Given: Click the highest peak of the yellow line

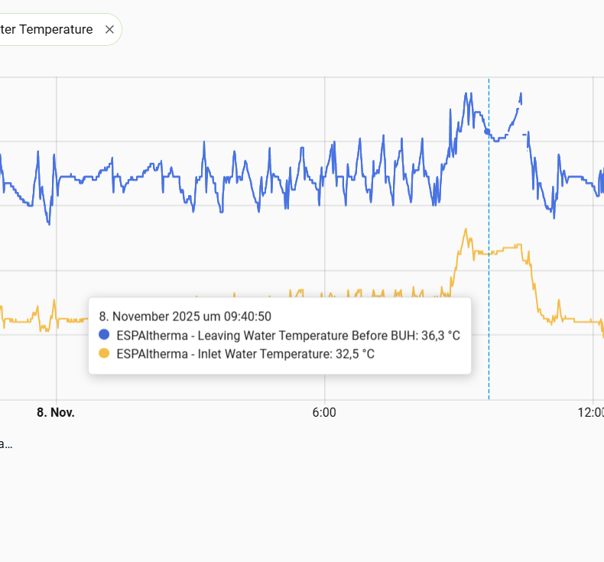Looking at the screenshot, I should 464,229.
